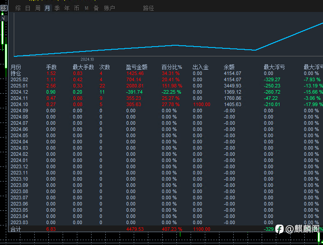Click the 余额 column header

pos(229,67)
